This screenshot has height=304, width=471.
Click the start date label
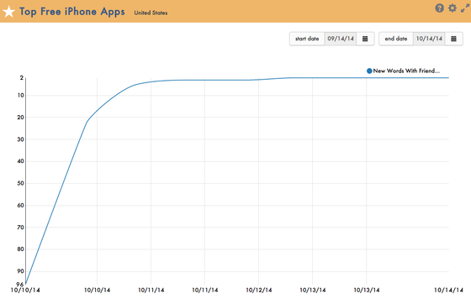(x=307, y=39)
